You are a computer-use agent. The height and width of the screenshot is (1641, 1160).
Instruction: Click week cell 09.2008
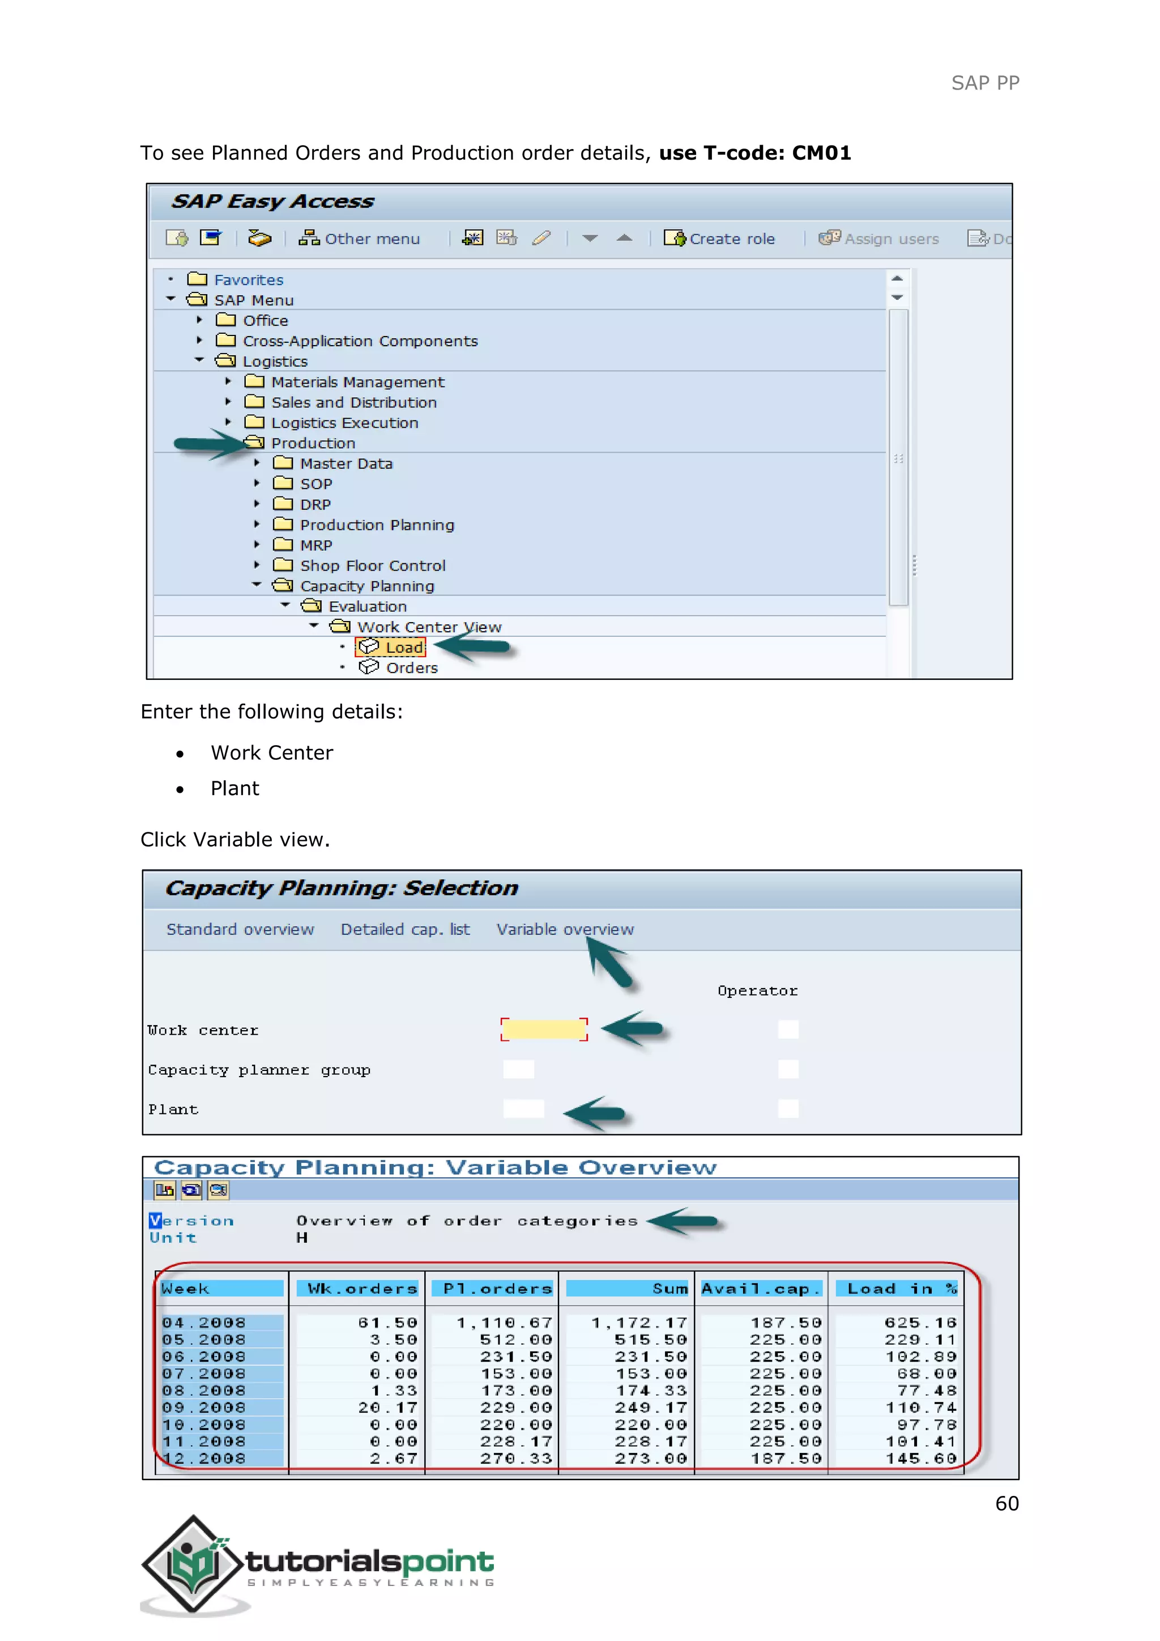(x=221, y=1408)
